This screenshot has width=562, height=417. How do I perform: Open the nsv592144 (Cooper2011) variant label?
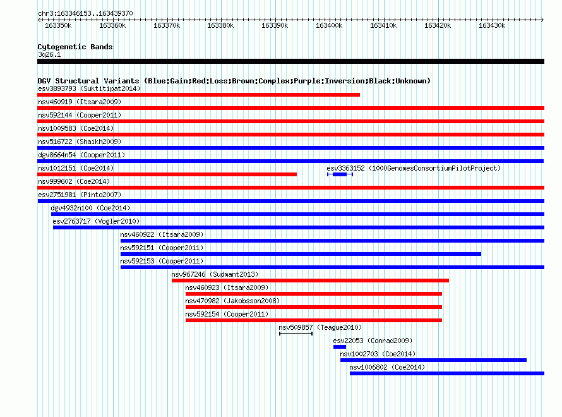pyautogui.click(x=80, y=115)
